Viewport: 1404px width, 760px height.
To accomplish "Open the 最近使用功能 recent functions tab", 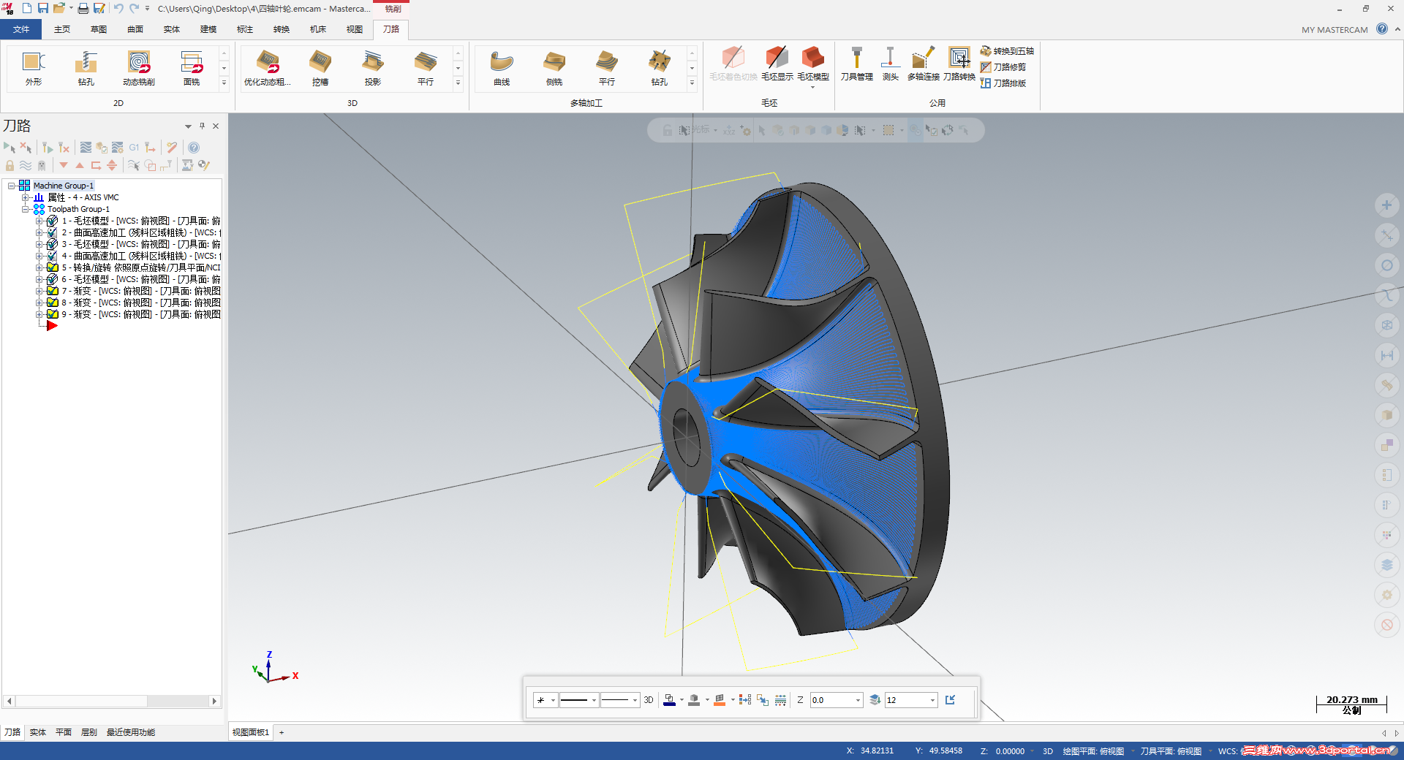I will pyautogui.click(x=131, y=732).
